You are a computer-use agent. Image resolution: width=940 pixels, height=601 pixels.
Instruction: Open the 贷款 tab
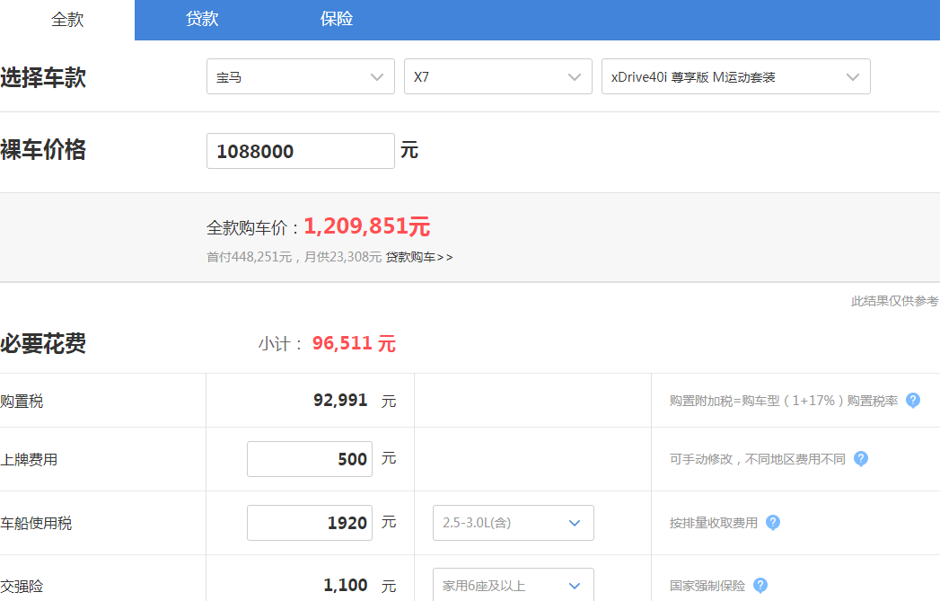pyautogui.click(x=202, y=20)
